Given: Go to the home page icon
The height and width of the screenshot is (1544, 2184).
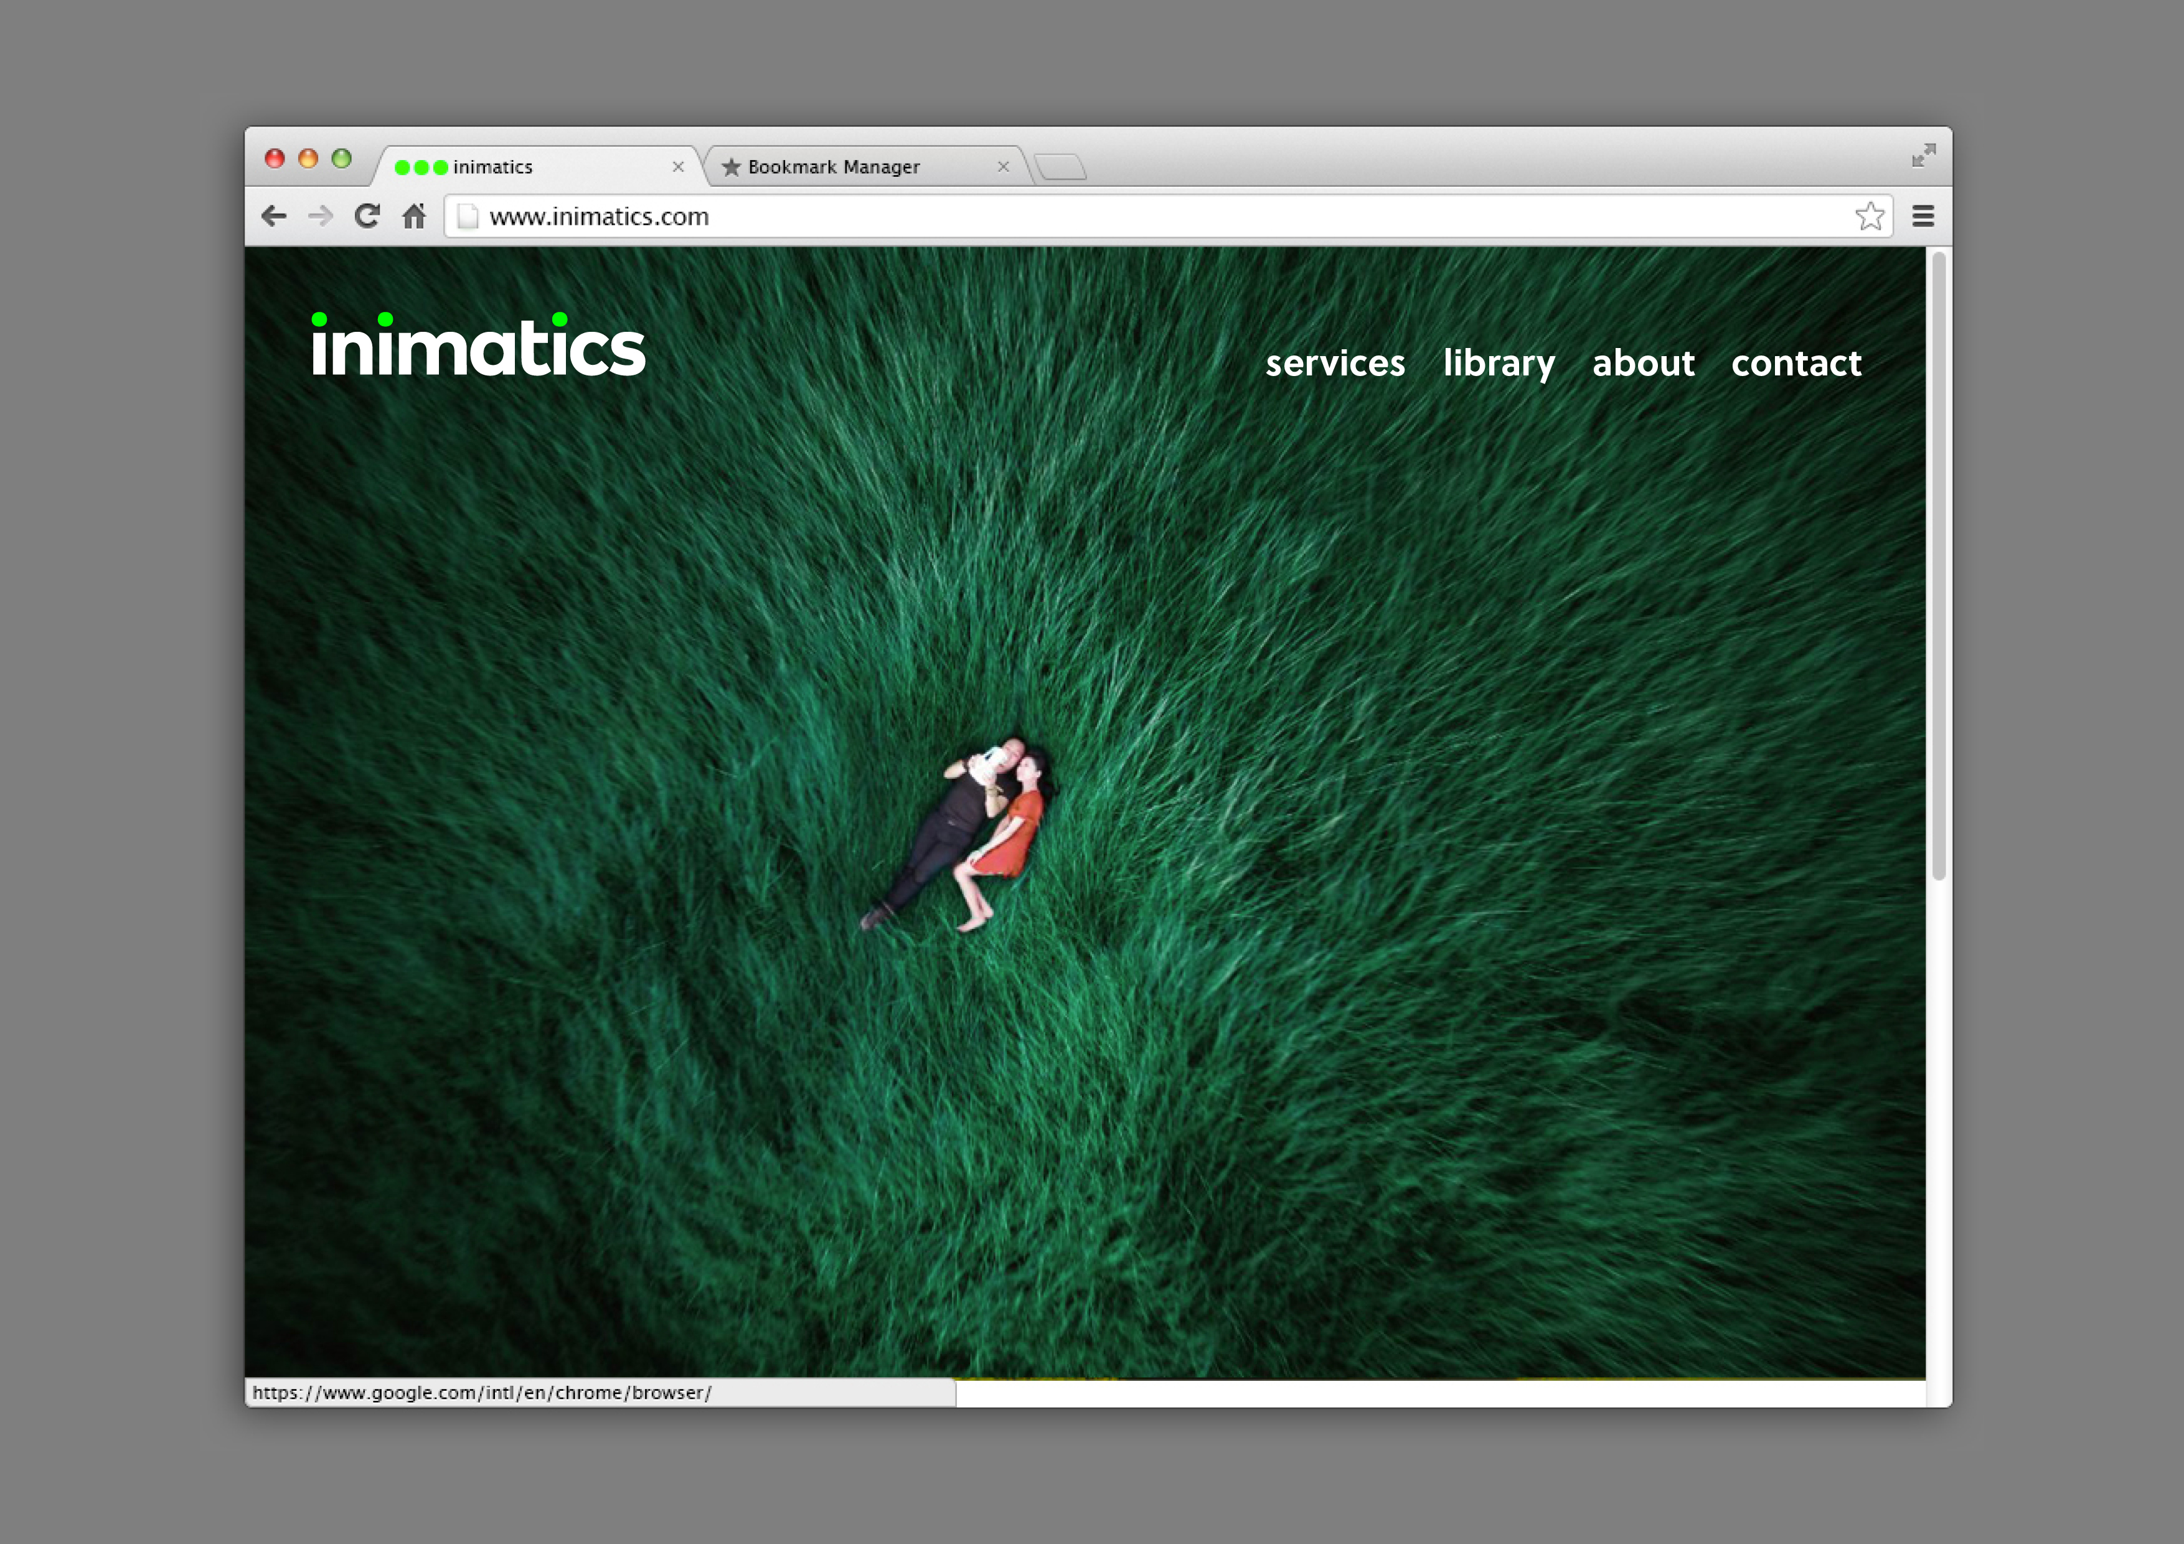Looking at the screenshot, I should tap(414, 217).
